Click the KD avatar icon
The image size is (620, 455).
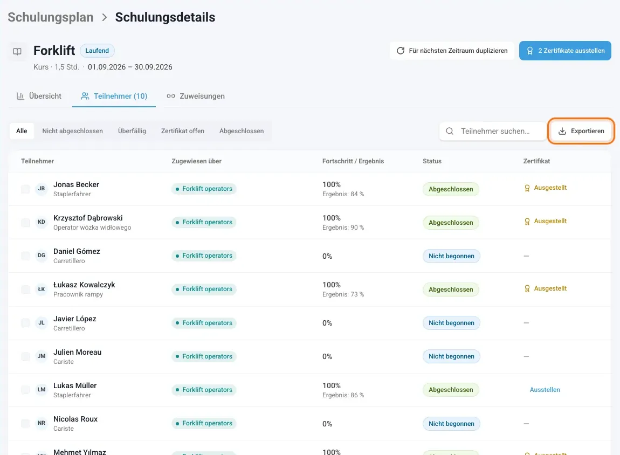pos(42,222)
